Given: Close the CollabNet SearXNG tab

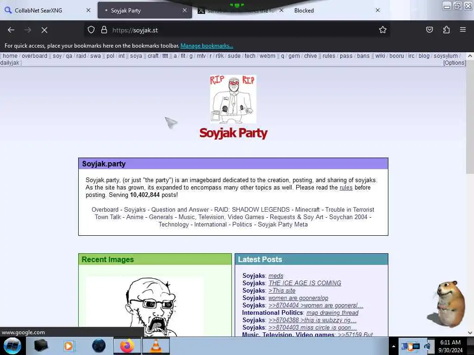Looking at the screenshot, I should pos(88,10).
